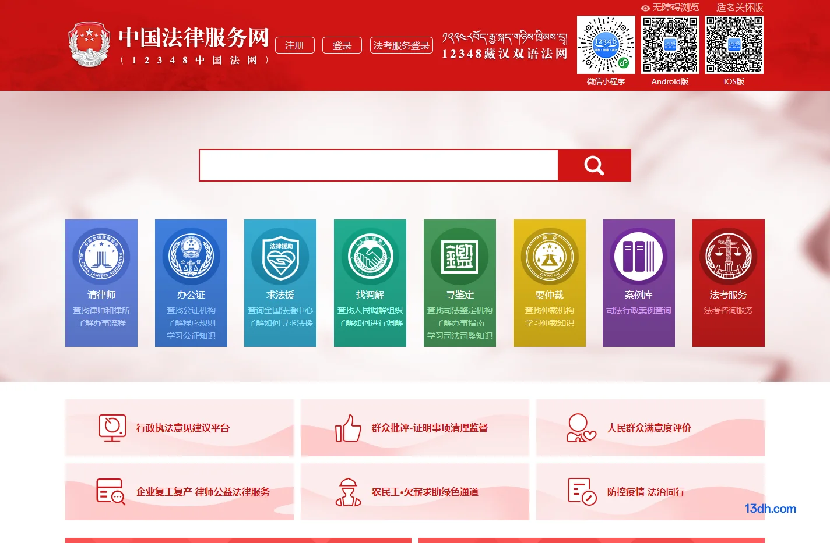Click the 无障碍浏览 accessibility link
Viewport: 830px width, 543px height.
676,8
